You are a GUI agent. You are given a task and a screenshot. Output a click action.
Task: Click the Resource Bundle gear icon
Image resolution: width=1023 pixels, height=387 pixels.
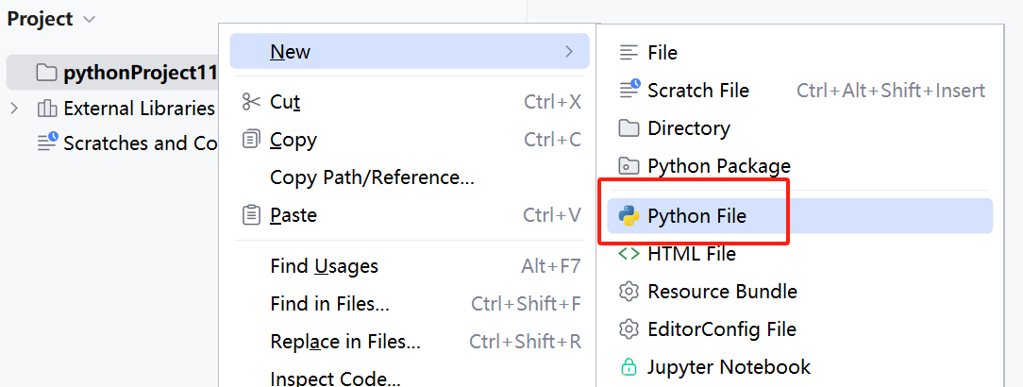click(x=629, y=291)
